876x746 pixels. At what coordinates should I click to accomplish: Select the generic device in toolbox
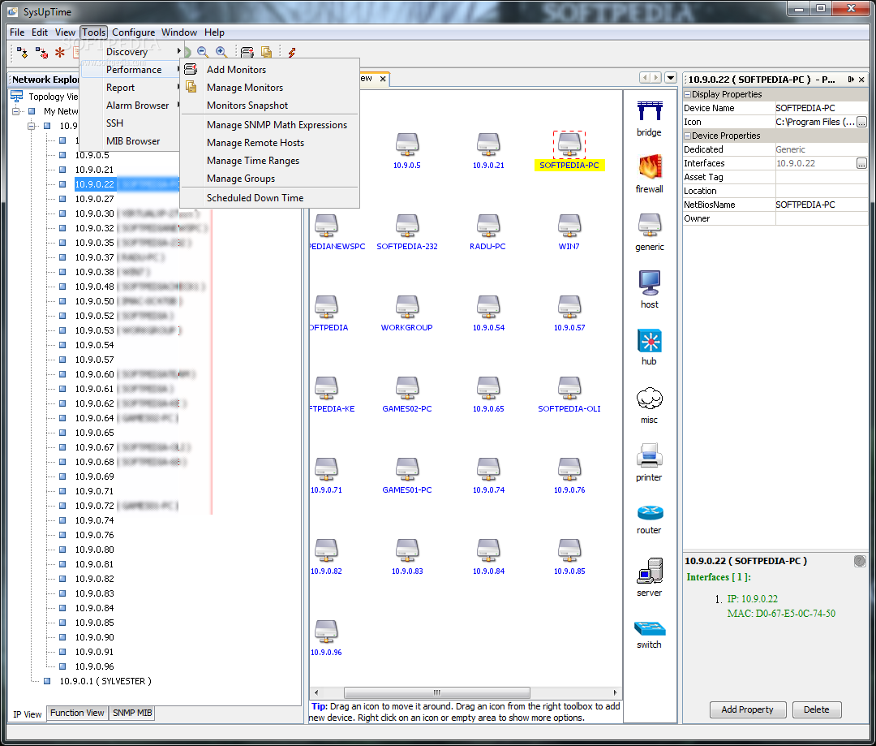(649, 233)
